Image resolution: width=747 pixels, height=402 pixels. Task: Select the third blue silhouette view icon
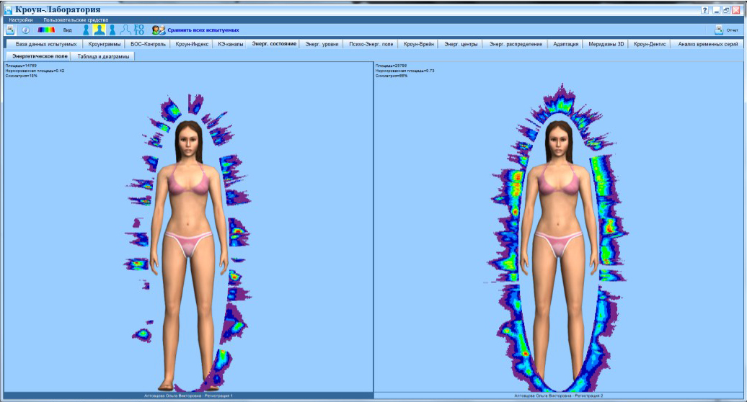coord(112,30)
